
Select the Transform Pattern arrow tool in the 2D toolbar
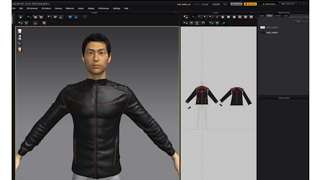pyautogui.click(x=194, y=17)
